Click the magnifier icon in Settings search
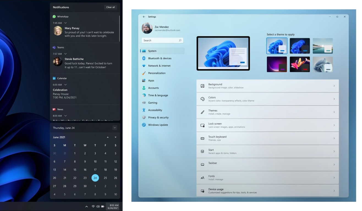The image size is (362, 211). [180, 40]
